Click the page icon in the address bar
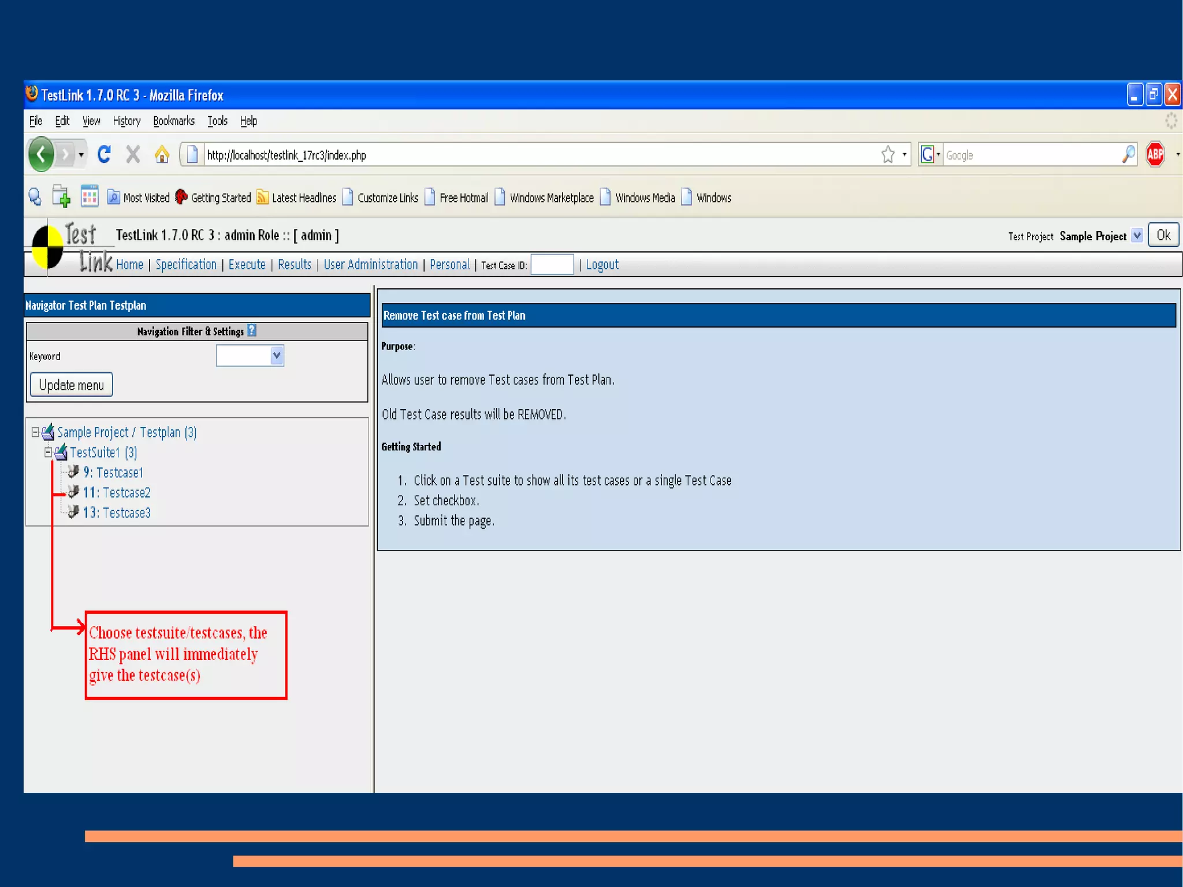 click(192, 154)
